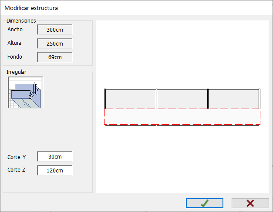Click the Irregular group label
This screenshot has height=212, width=273.
(x=17, y=72)
